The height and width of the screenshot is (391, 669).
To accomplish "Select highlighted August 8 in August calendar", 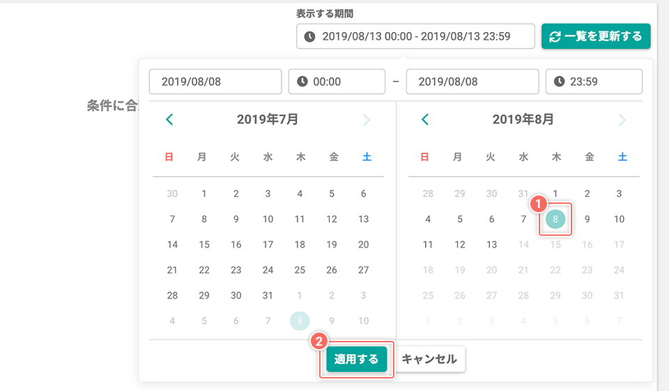I will (x=555, y=219).
